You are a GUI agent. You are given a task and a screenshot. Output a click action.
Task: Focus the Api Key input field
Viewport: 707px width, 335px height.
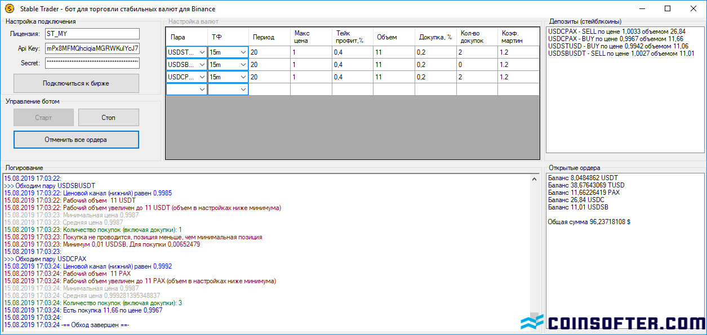click(92, 48)
